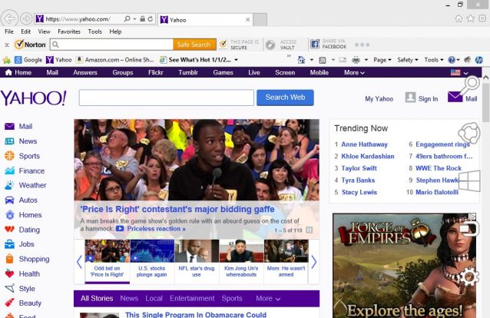Open the More dropdown in purple navigation bar
490x318 pixels.
click(353, 73)
